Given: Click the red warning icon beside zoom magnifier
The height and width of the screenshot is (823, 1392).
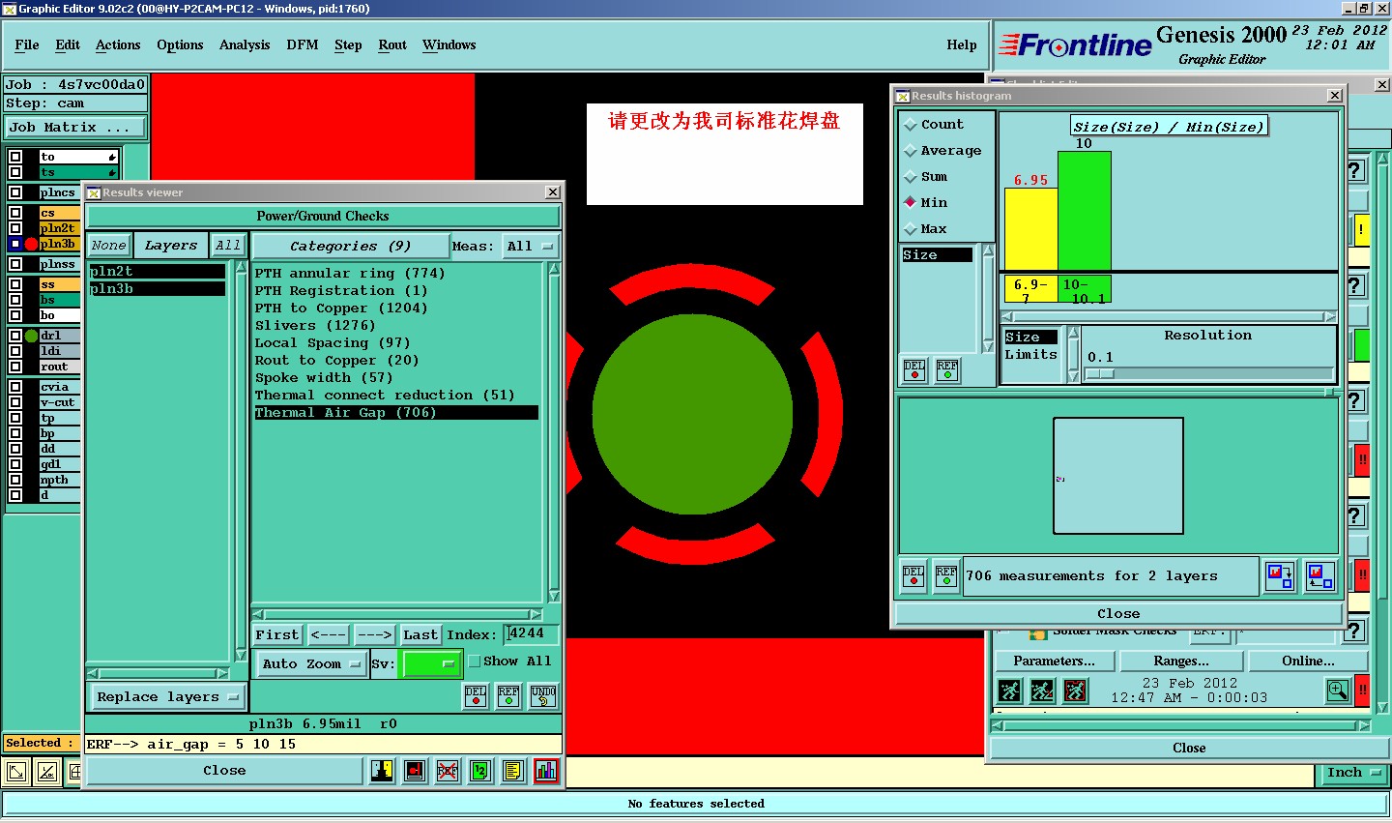Looking at the screenshot, I should point(1362,691).
